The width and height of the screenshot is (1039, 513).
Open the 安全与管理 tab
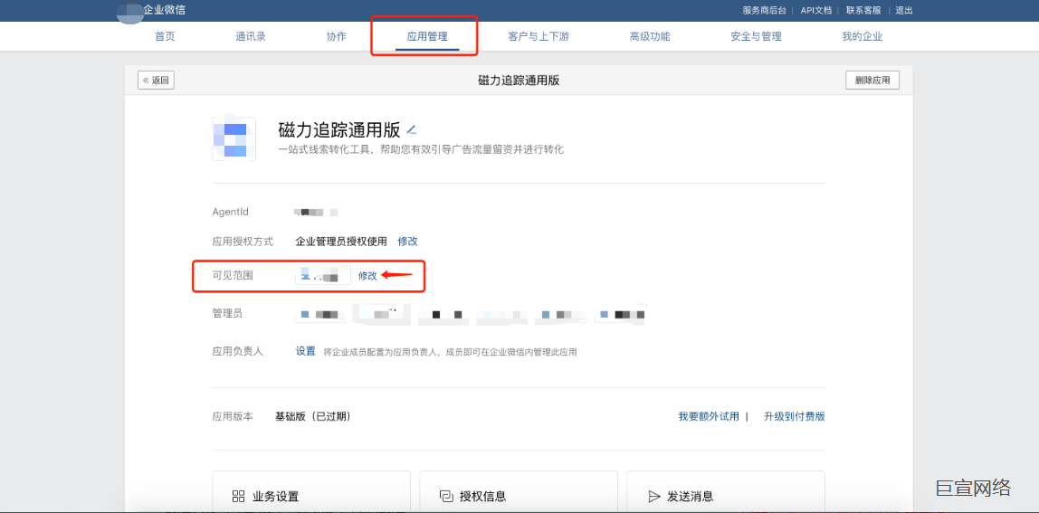coord(756,36)
